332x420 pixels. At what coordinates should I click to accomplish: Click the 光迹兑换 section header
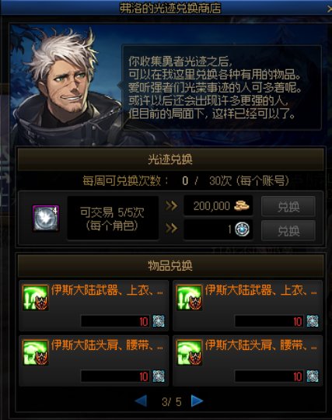(170, 159)
